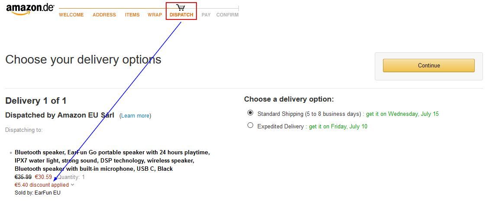Go to the WELCOME checkout step
Image resolution: width=489 pixels, height=201 pixels.
pyautogui.click(x=71, y=15)
